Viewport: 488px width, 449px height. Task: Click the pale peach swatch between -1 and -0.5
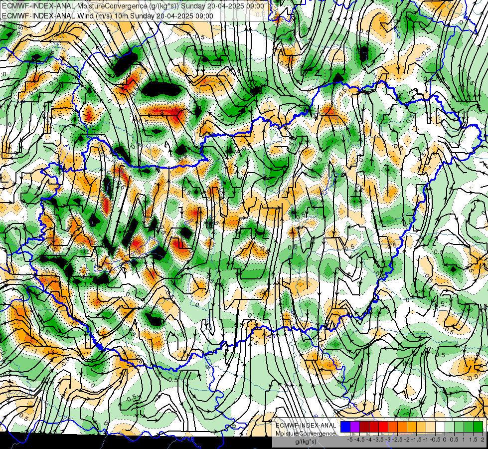pos(431,427)
